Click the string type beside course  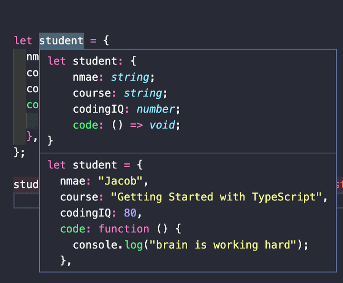(x=142, y=93)
